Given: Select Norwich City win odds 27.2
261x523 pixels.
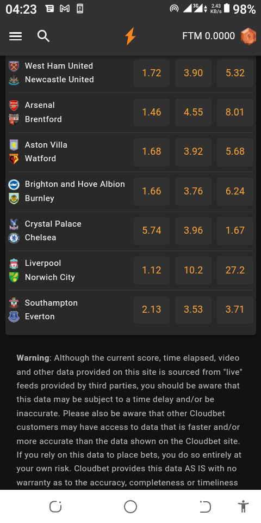Looking at the screenshot, I should coord(235,270).
